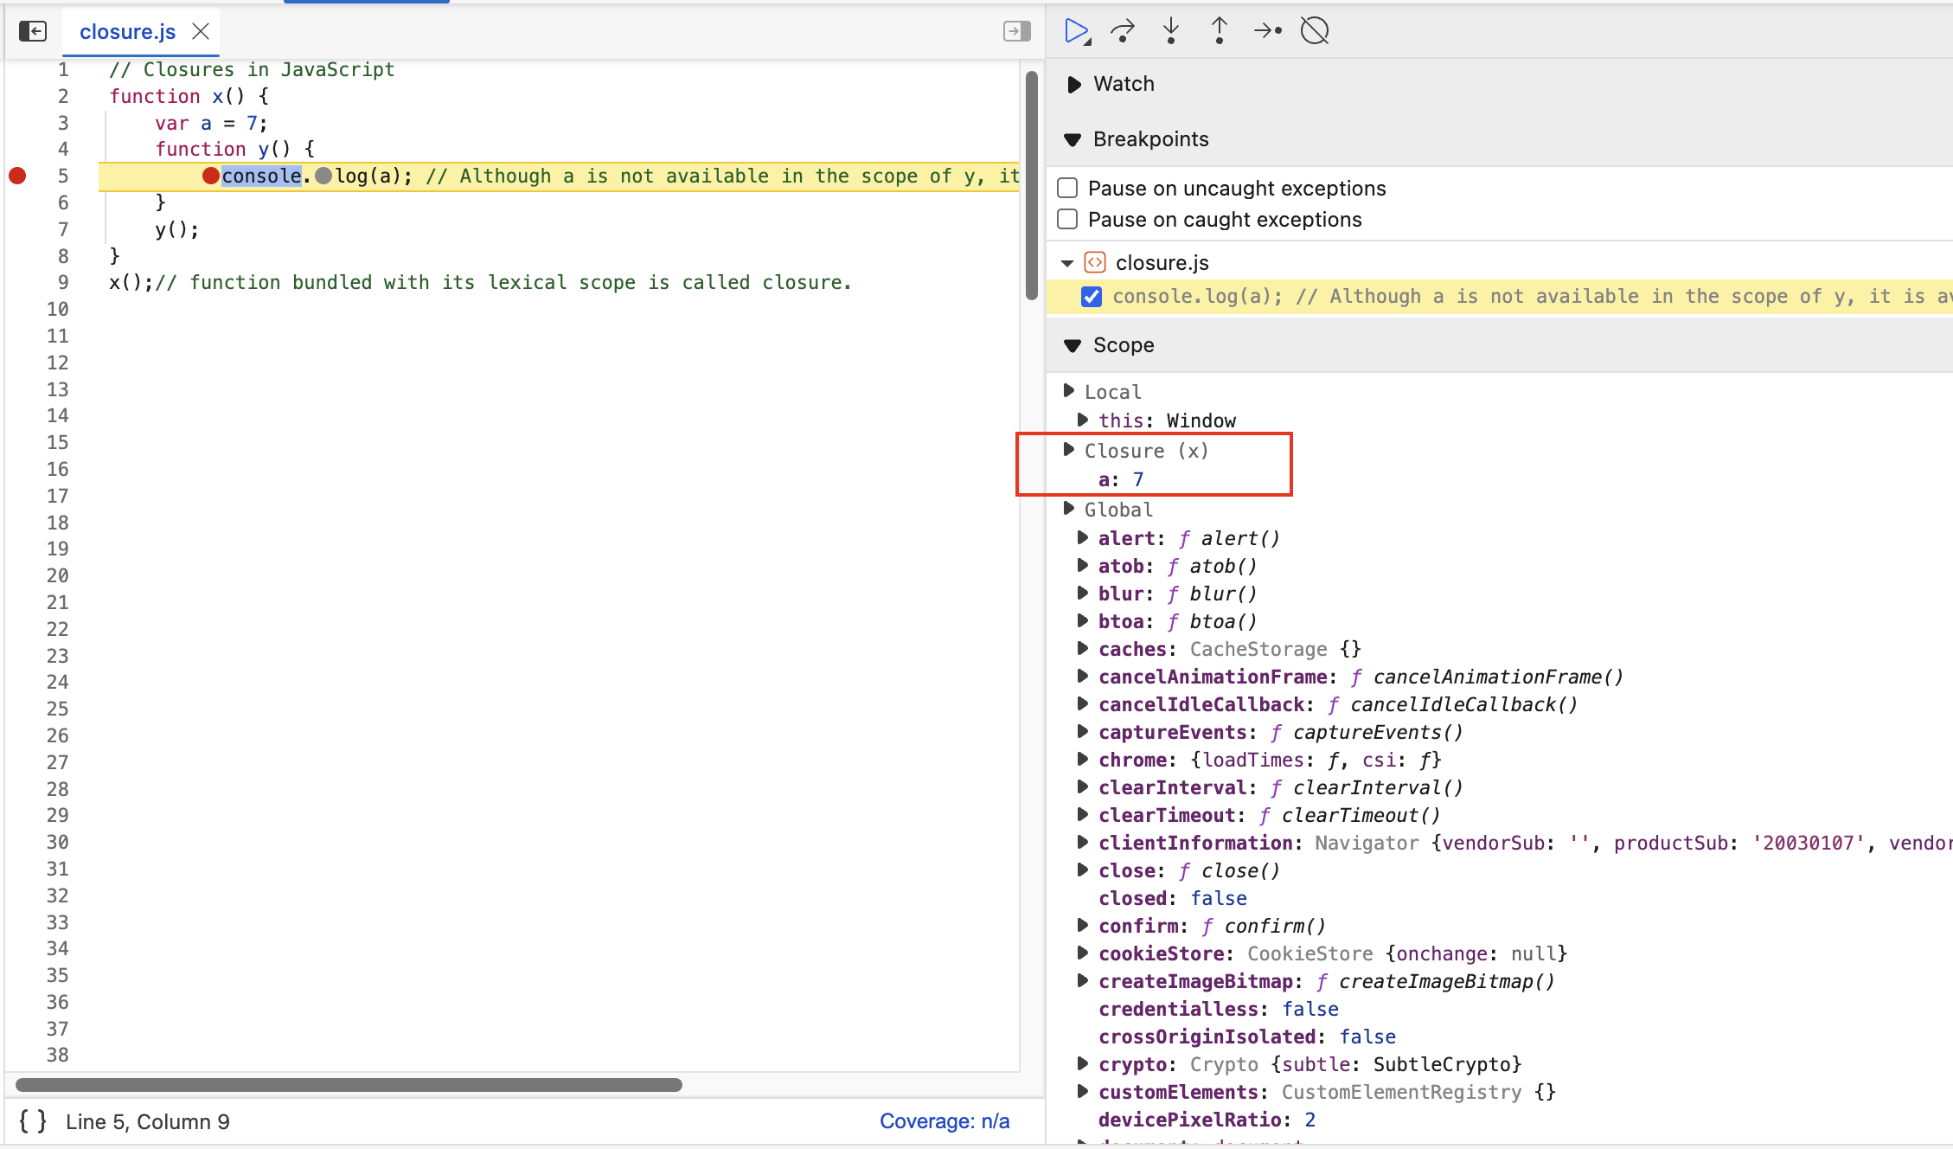Pretty print with curly braces icon
This screenshot has width=1953, height=1149.
coord(33,1121)
